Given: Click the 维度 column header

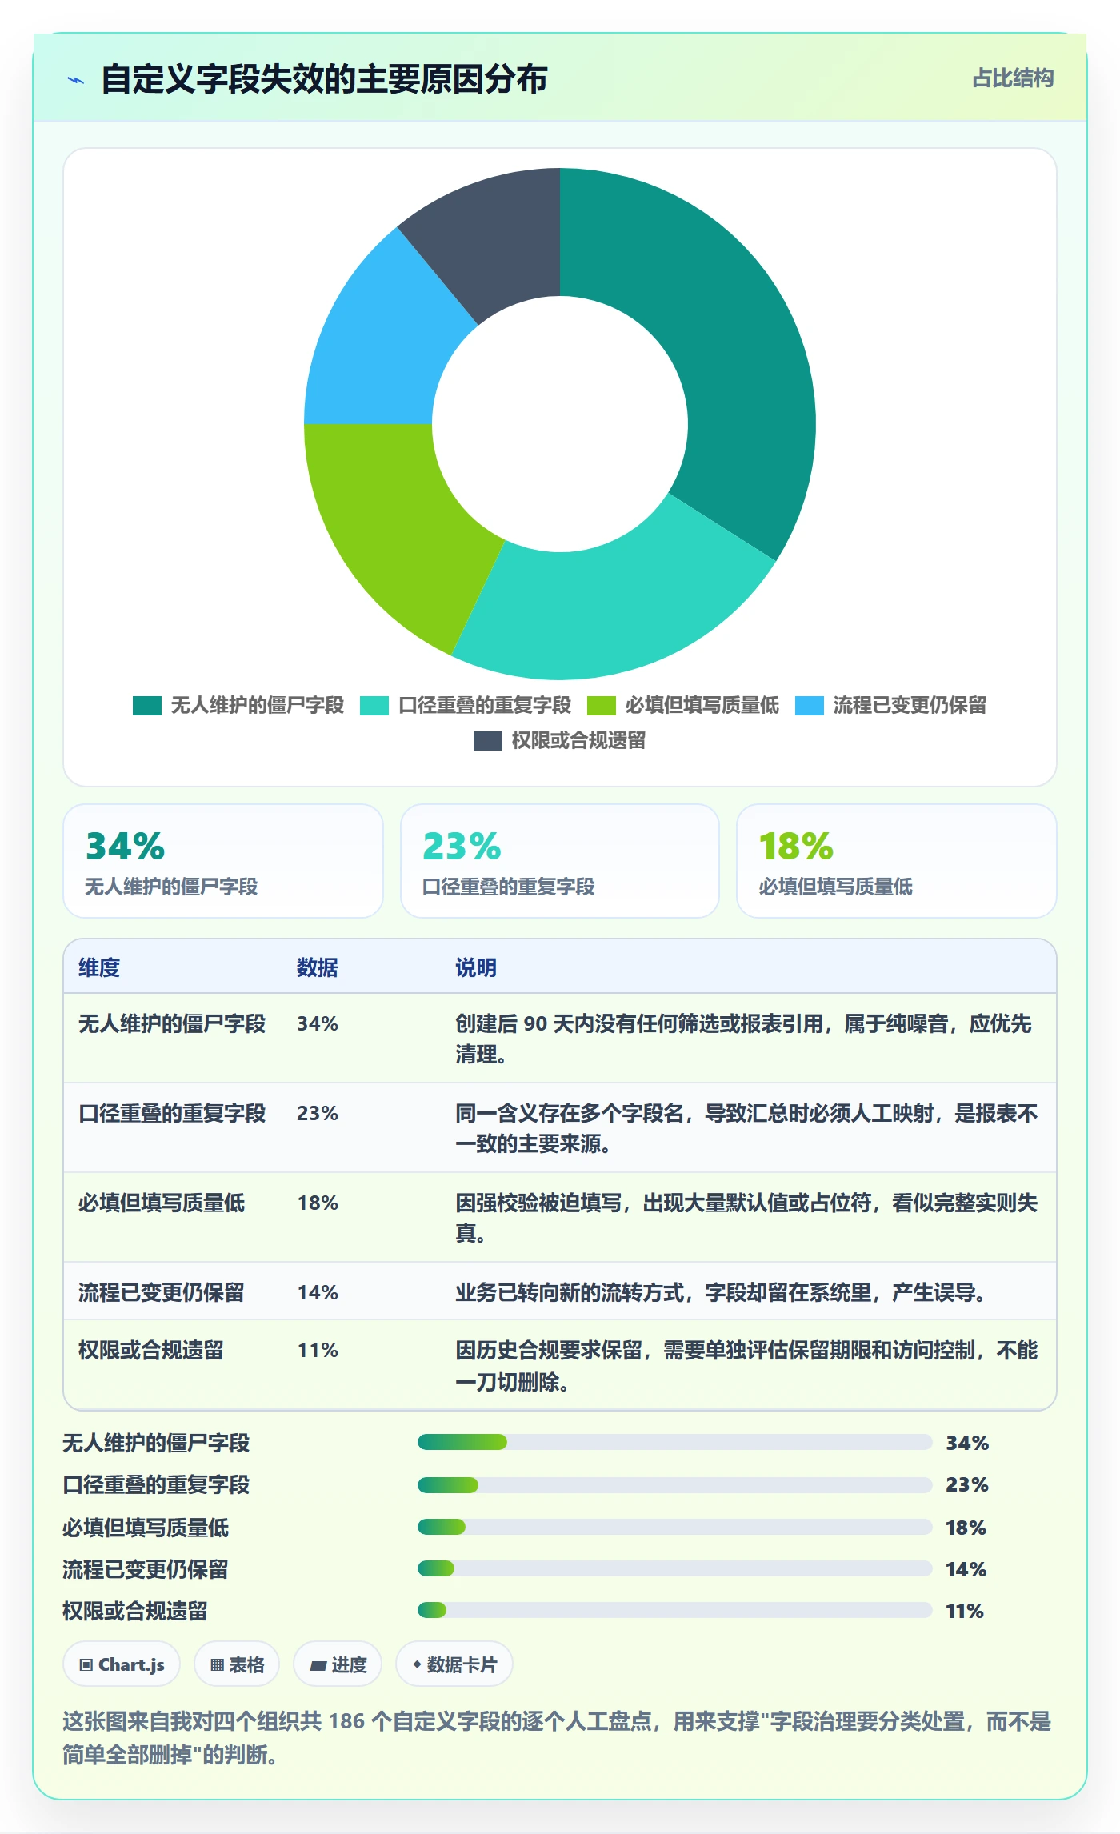Looking at the screenshot, I should pos(99,967).
